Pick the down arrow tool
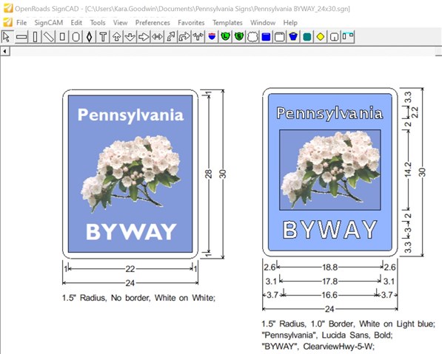Image resolution: width=442 pixels, height=354 pixels. pyautogui.click(x=130, y=37)
